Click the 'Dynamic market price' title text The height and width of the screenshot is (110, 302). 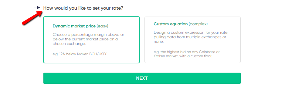(x=74, y=26)
